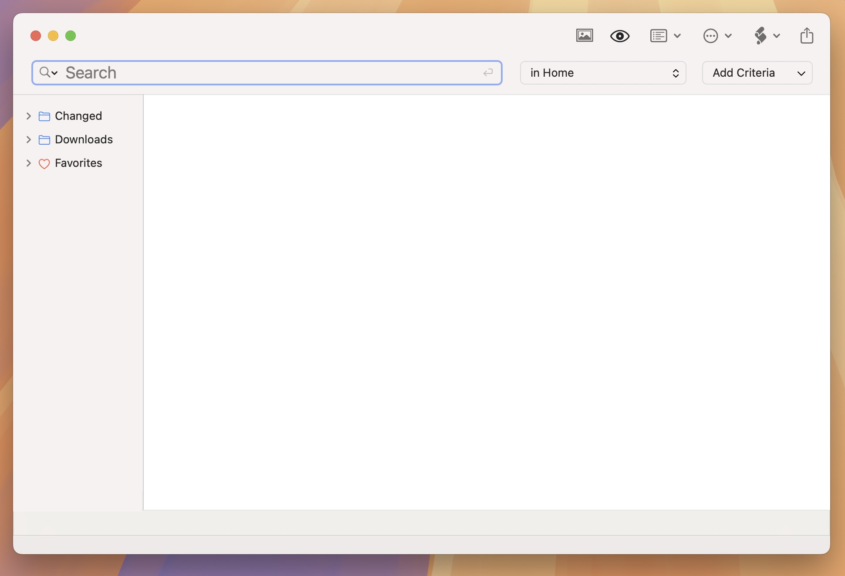Expand the Changed folder chevron

pos(29,116)
